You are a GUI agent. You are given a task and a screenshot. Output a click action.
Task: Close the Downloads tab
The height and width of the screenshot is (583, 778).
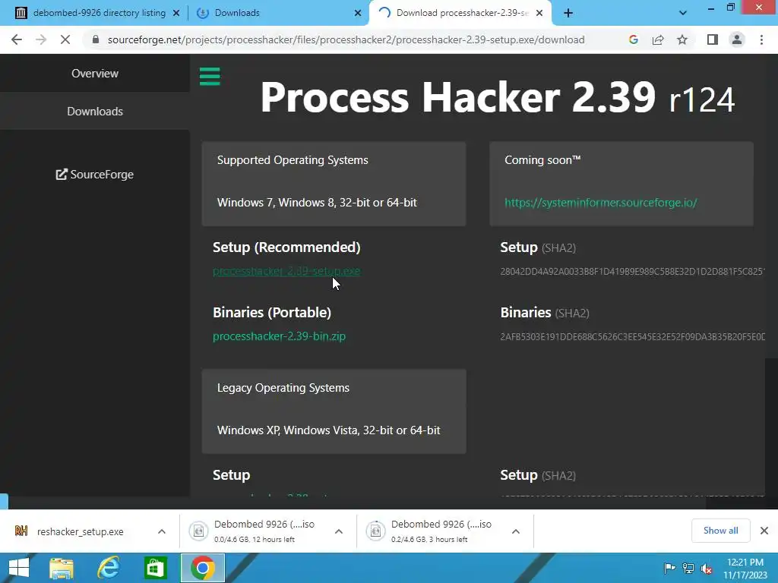tap(358, 13)
